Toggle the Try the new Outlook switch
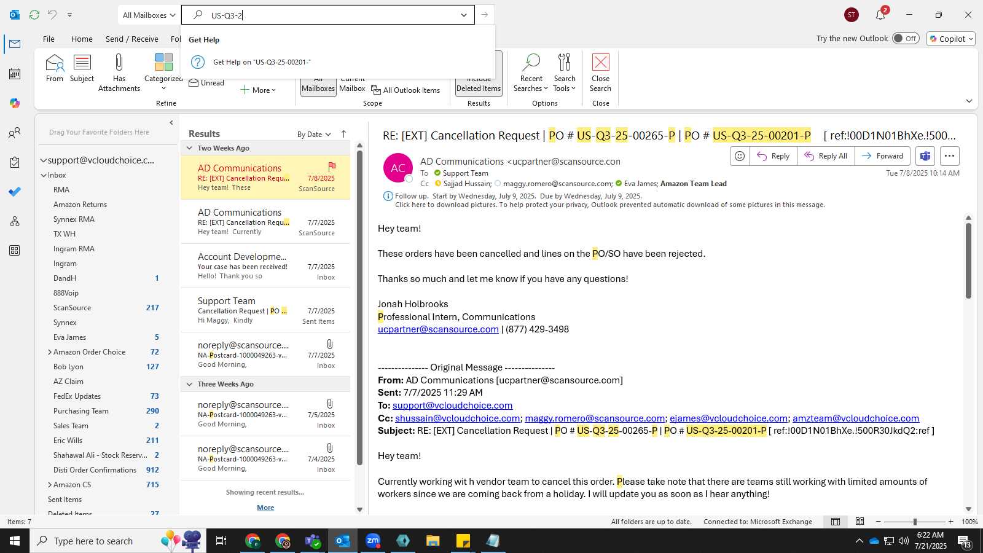This screenshot has height=553, width=983. [x=906, y=39]
